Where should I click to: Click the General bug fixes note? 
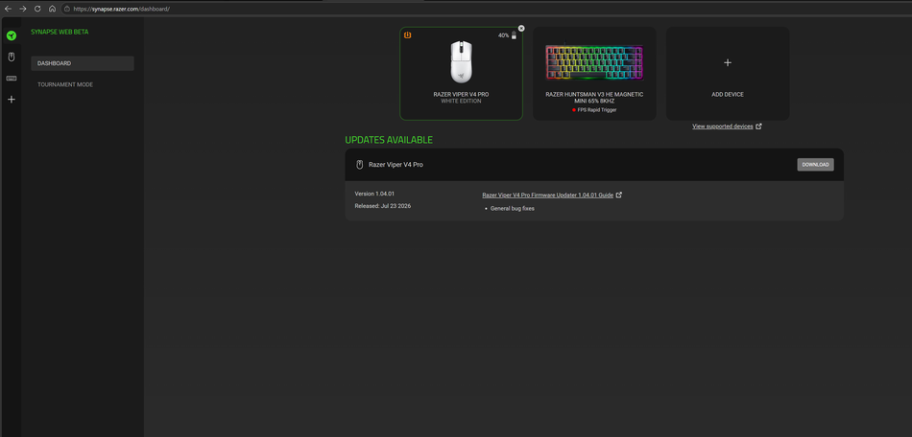(513, 208)
